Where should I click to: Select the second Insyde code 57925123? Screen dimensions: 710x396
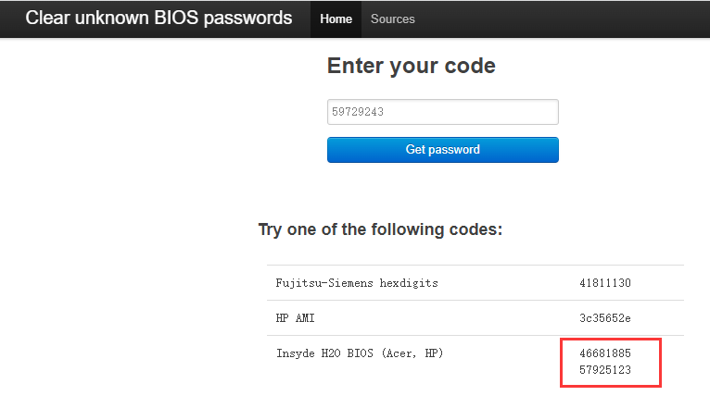click(604, 370)
